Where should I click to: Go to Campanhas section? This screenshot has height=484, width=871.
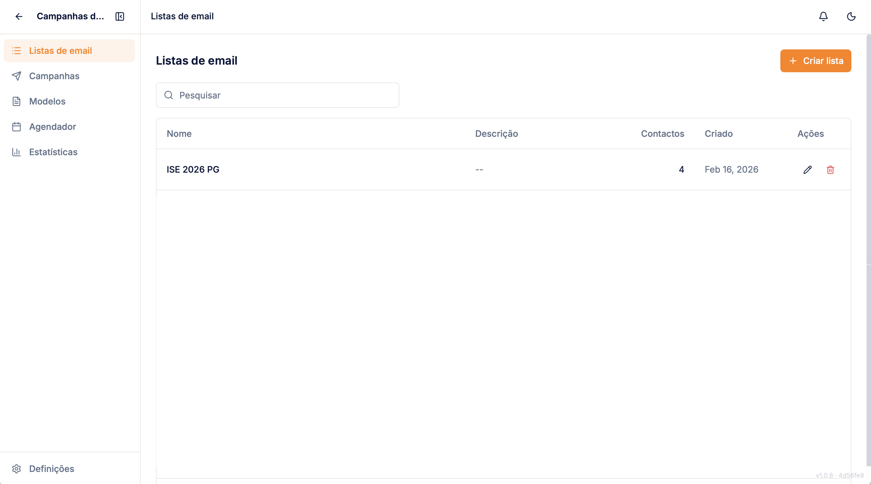pyautogui.click(x=54, y=76)
